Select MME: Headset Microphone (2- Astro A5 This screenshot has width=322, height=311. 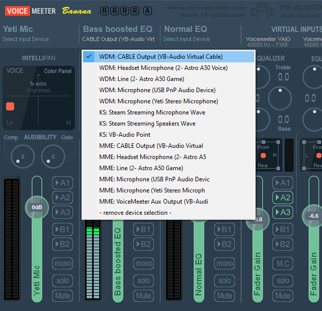(x=169, y=157)
